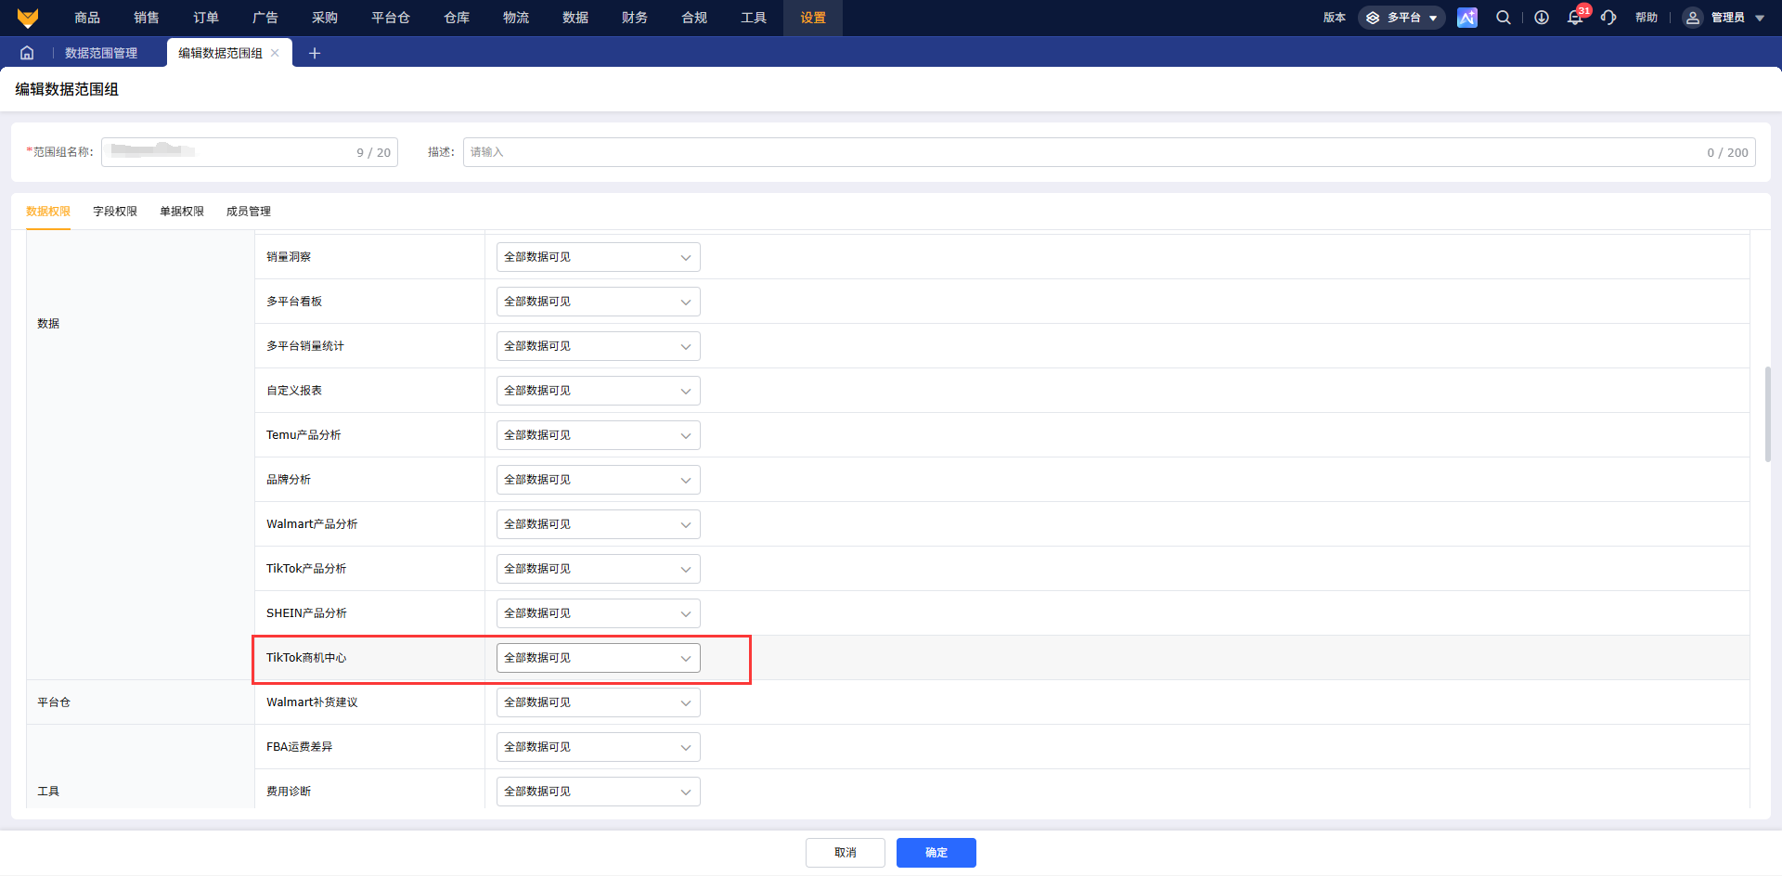Open the 采购 top menu
The image size is (1782, 876).
(x=325, y=18)
